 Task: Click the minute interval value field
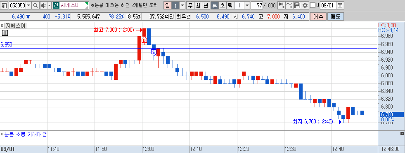(239, 5)
